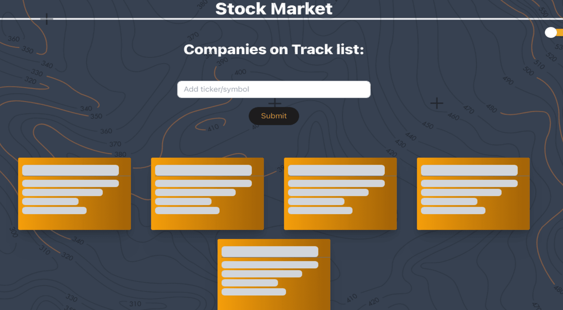Click the crosshair marker on the upper left
Viewport: 563px width, 310px height.
tap(47, 19)
